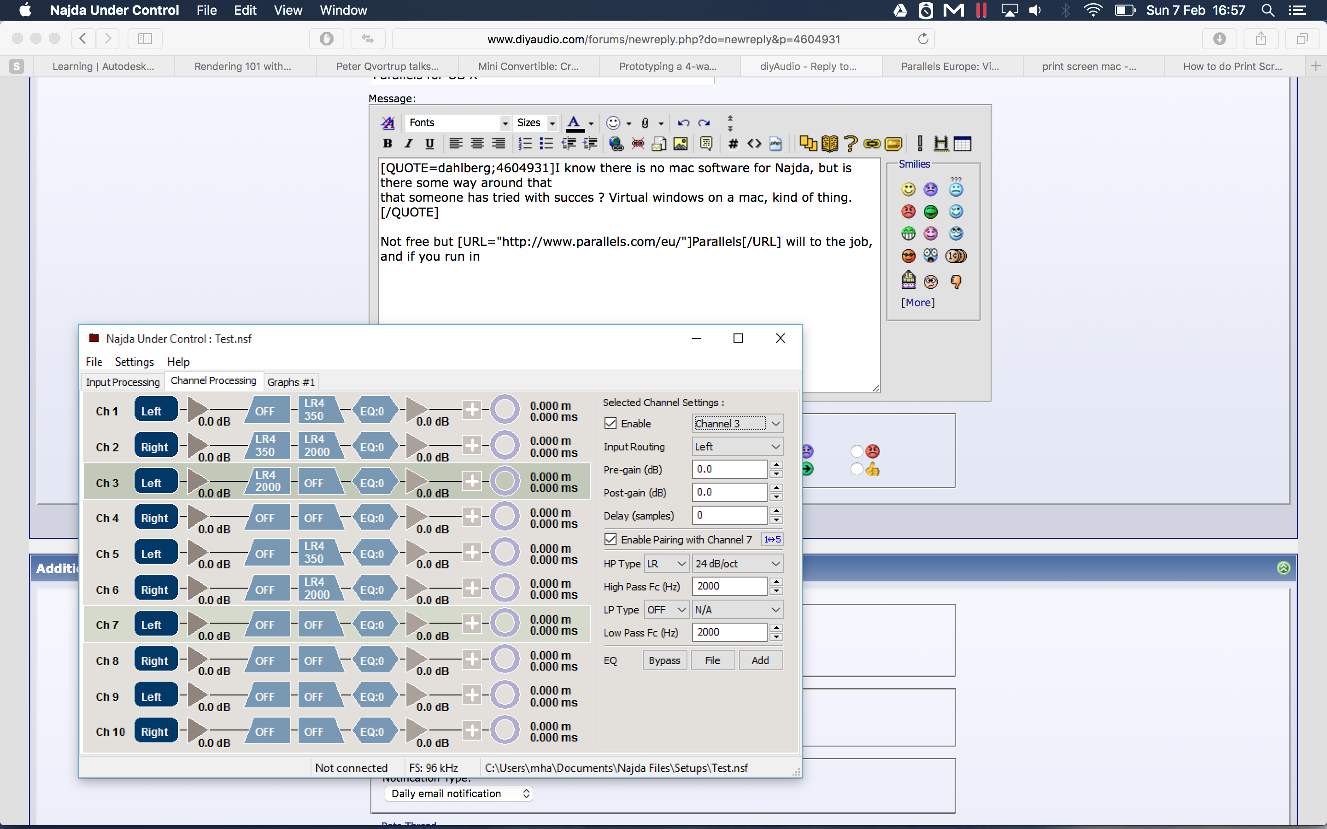Click the [More] smilies link
The image size is (1327, 829).
tap(918, 303)
